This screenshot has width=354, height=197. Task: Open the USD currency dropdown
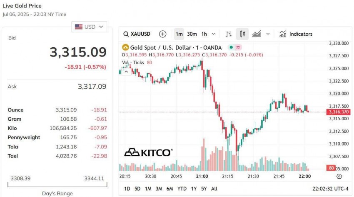pyautogui.click(x=90, y=27)
